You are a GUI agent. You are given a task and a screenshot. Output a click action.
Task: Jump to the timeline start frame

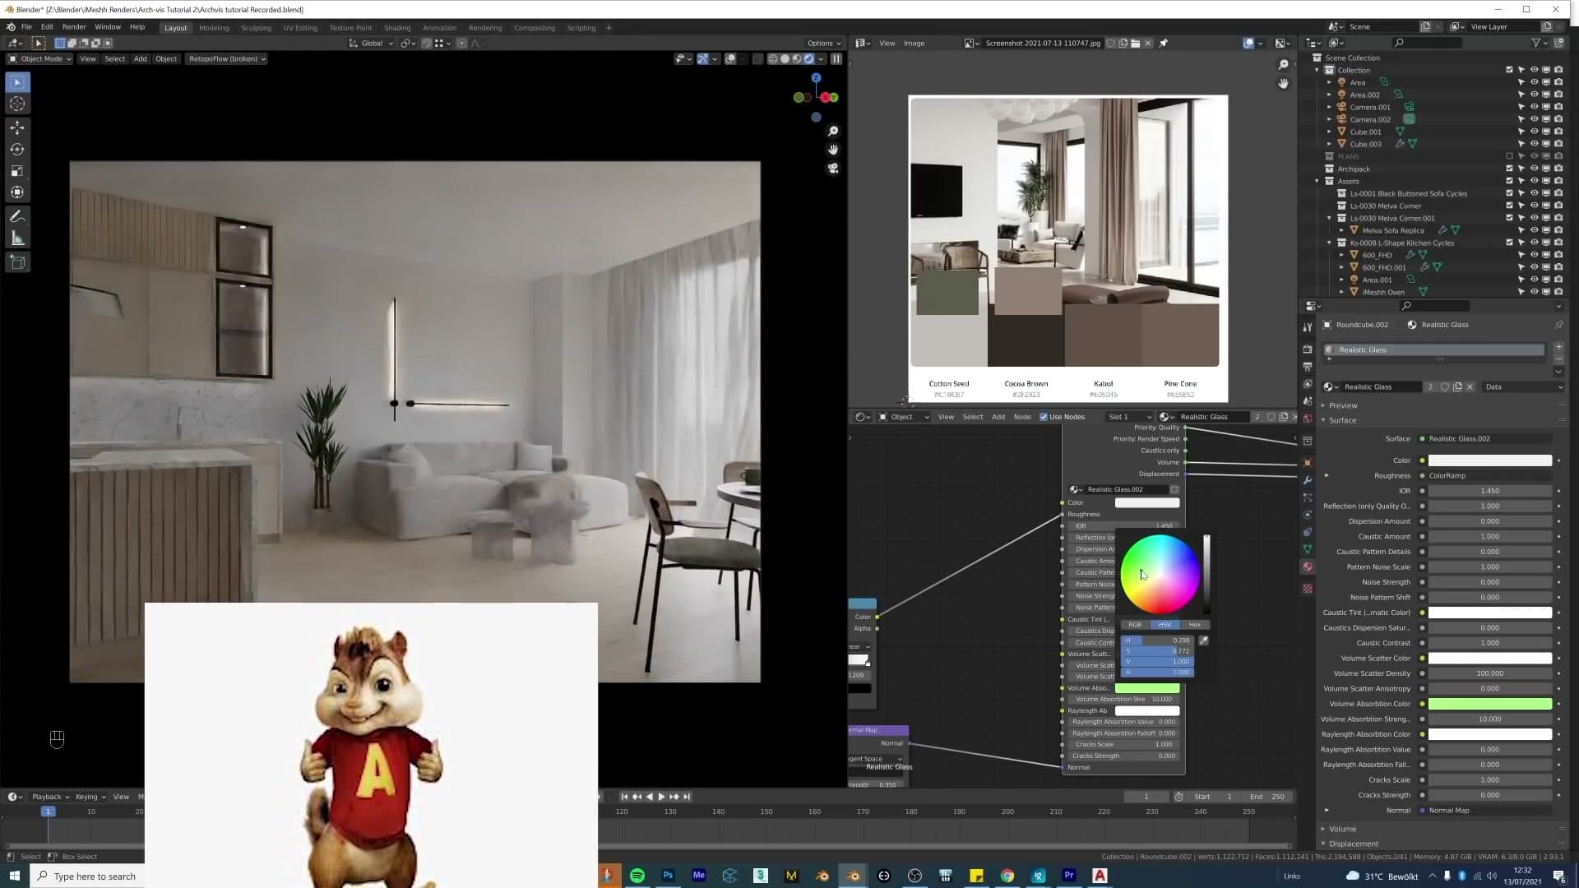click(x=624, y=797)
